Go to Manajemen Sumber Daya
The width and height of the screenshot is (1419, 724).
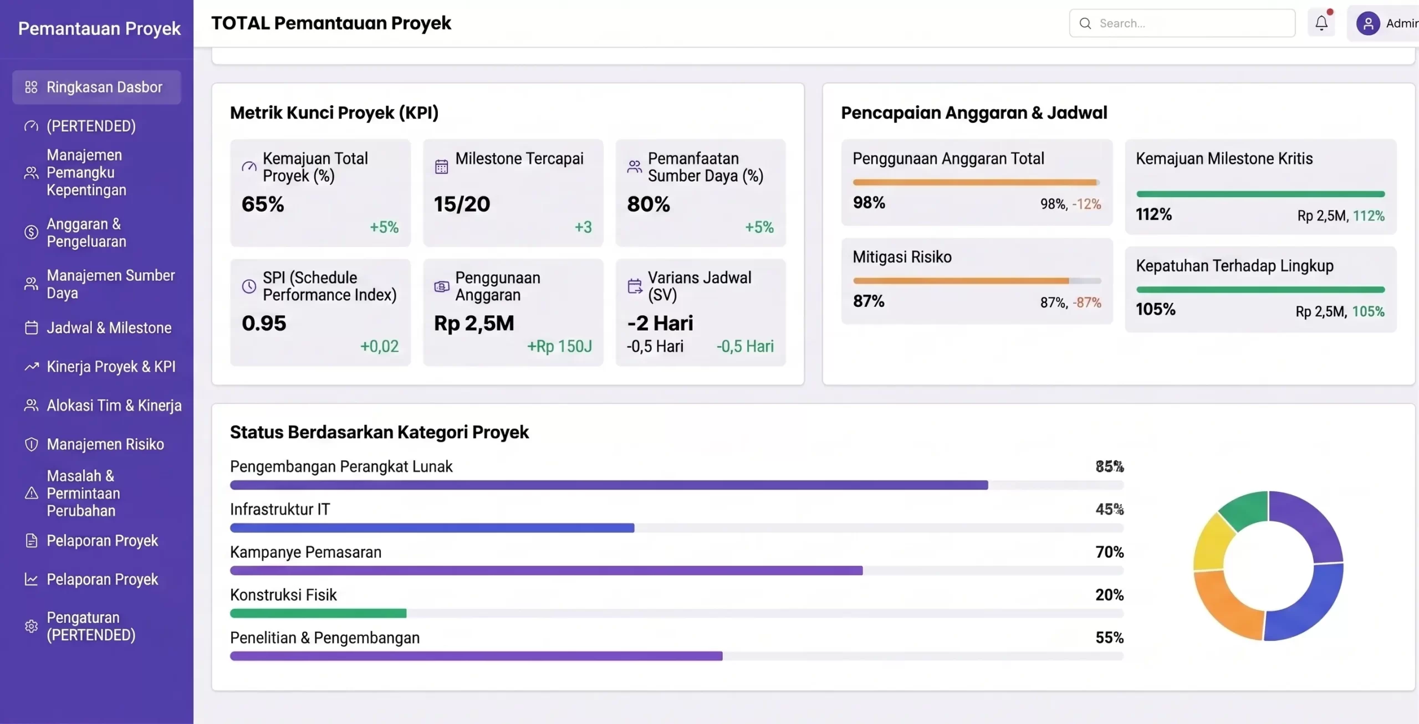[96, 284]
